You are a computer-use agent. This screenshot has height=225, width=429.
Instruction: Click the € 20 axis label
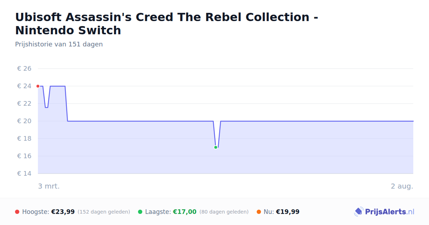24,121
